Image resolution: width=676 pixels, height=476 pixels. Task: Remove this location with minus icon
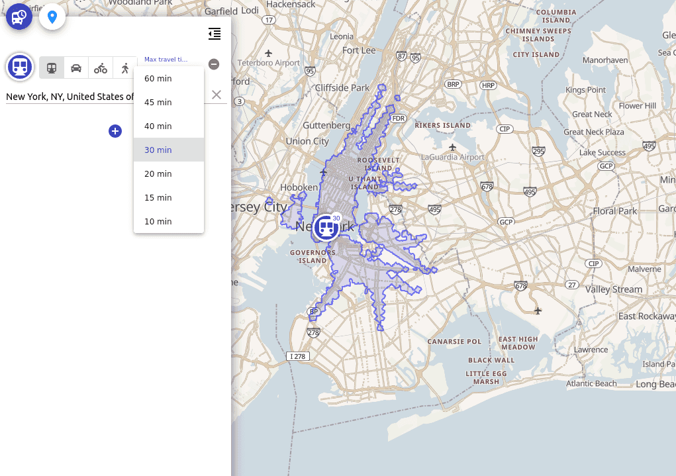coord(214,64)
